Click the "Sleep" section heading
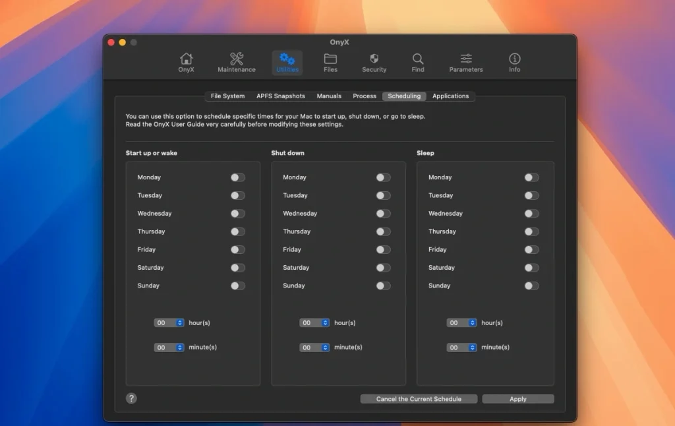 pos(425,153)
